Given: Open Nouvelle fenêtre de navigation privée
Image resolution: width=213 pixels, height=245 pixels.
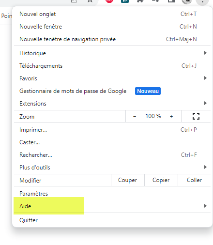Looking at the screenshot, I should (x=112, y=39).
